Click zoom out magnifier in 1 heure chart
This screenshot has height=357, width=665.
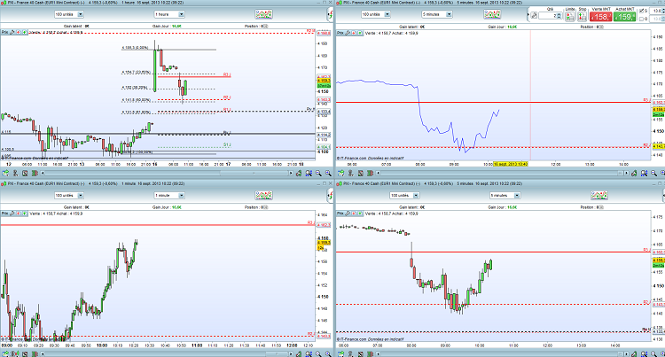(318, 173)
